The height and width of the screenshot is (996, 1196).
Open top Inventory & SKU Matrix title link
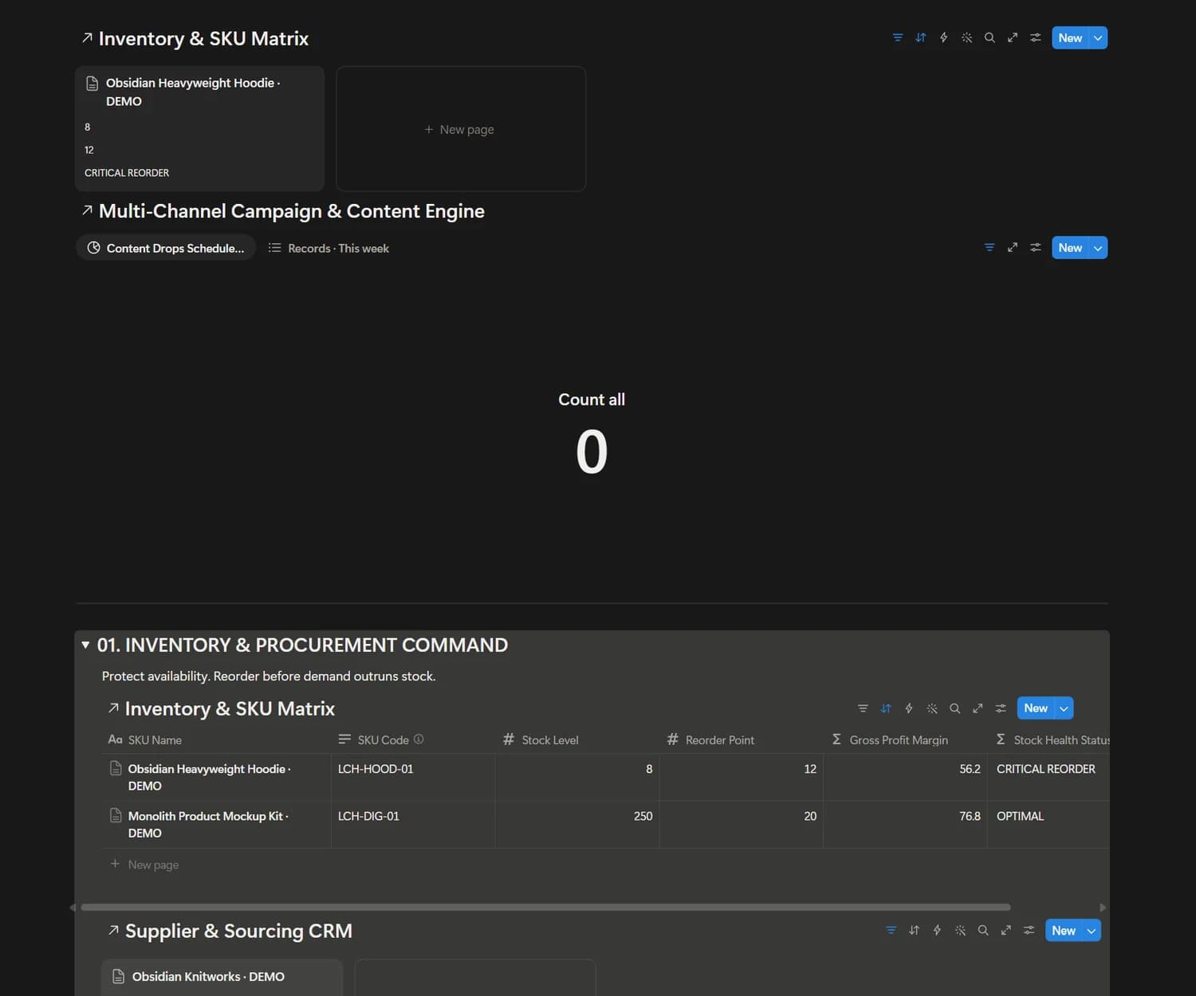(203, 38)
